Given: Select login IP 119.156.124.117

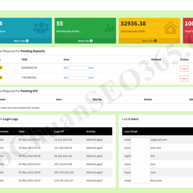Looking at the screenshot, I should click(64, 181).
